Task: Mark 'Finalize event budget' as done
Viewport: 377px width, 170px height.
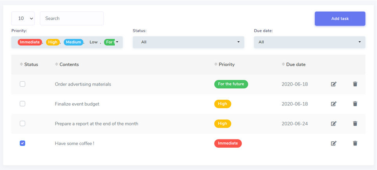Action: (22, 104)
